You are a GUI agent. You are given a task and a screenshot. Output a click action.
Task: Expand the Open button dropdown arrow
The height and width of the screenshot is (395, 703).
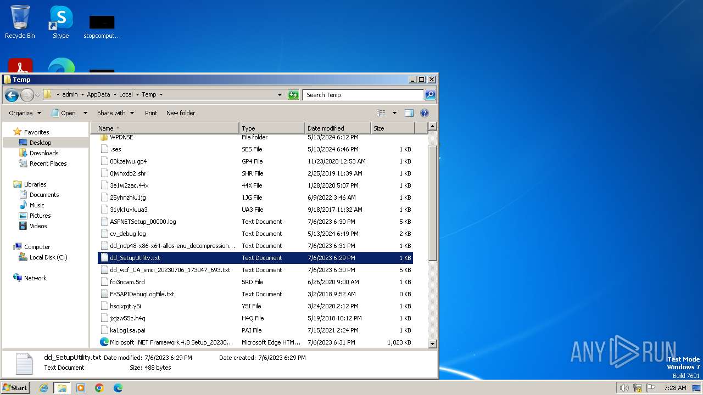pyautogui.click(x=85, y=113)
